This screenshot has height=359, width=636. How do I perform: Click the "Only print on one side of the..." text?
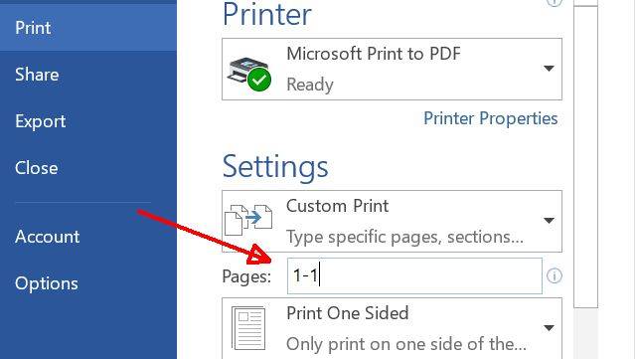point(406,344)
